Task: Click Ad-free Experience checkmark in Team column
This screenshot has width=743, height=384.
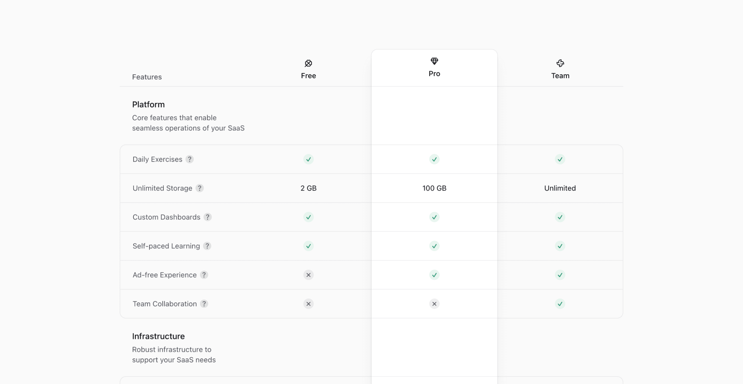Action: pyautogui.click(x=560, y=275)
